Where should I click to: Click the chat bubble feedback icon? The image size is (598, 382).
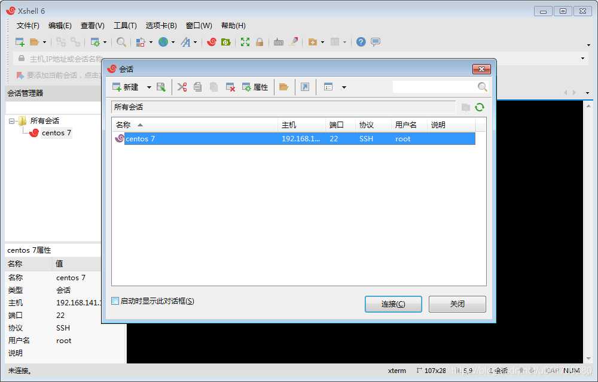(x=376, y=42)
